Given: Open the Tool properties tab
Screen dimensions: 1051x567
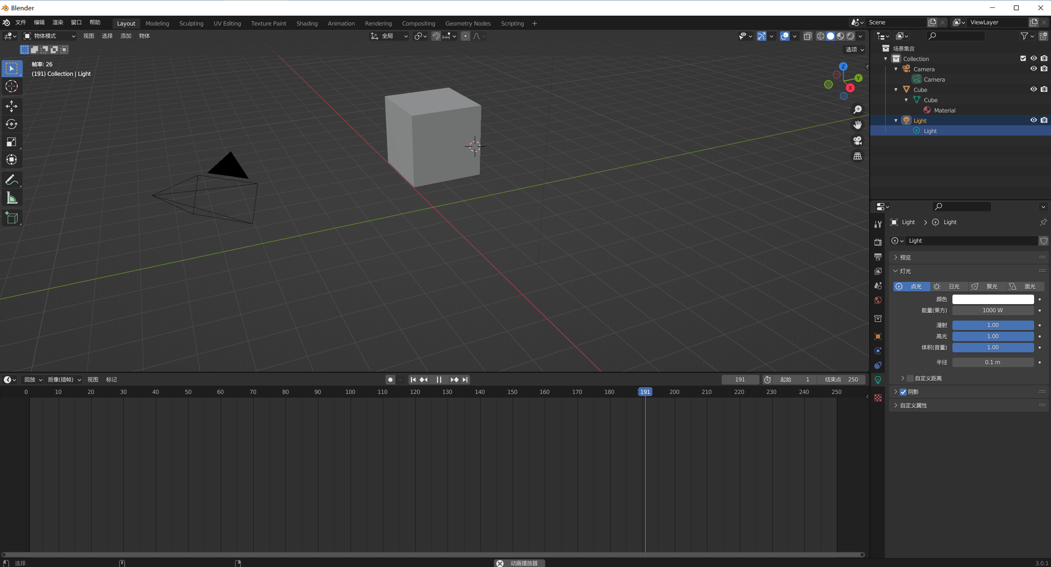Looking at the screenshot, I should (x=878, y=224).
